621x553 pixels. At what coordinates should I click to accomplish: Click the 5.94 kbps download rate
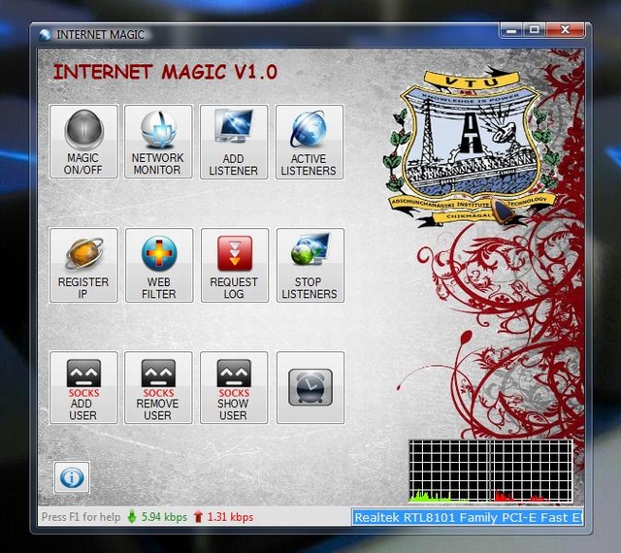164,517
